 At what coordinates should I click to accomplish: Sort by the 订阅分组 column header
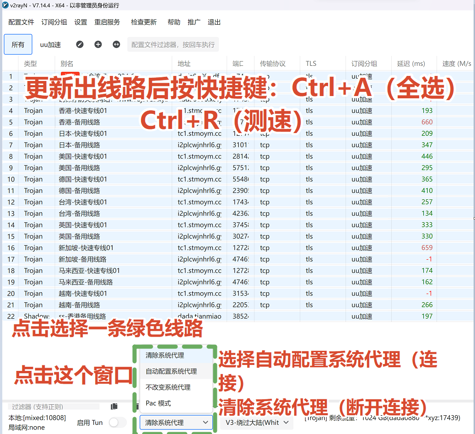368,64
